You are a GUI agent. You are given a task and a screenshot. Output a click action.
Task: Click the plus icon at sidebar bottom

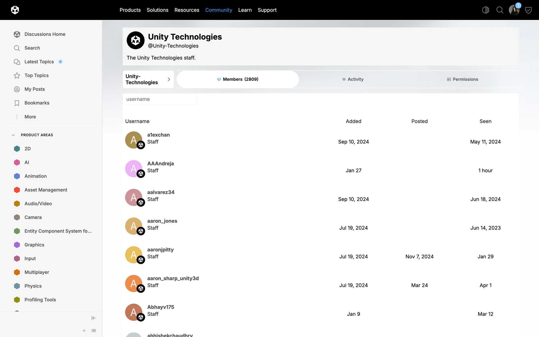[x=84, y=331]
